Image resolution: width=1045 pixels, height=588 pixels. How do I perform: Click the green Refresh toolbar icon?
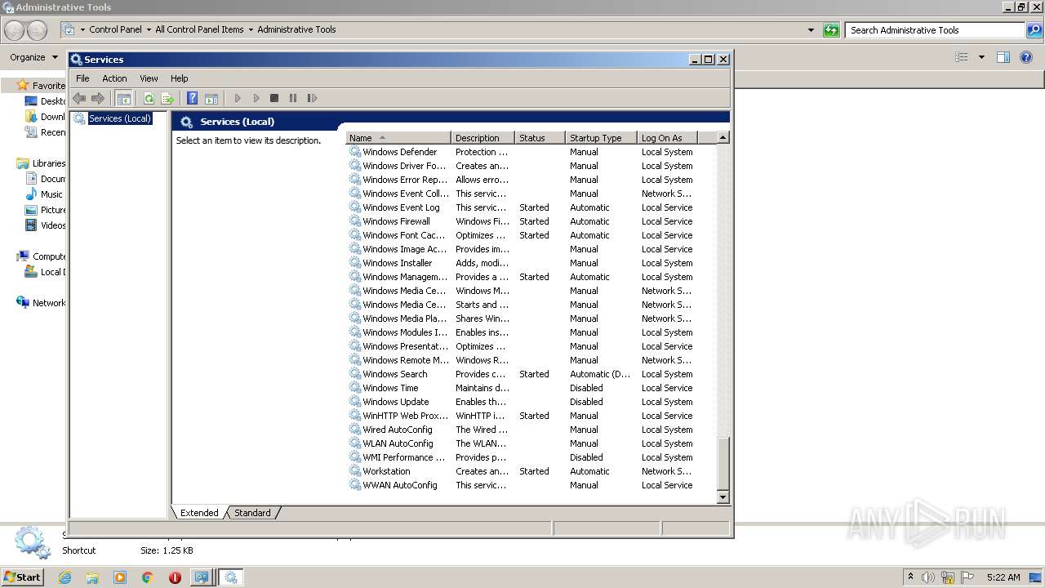149,98
